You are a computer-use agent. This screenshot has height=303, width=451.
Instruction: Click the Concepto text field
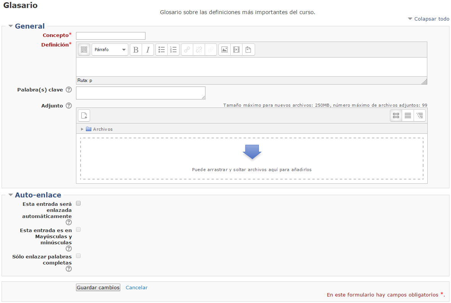(x=111, y=36)
